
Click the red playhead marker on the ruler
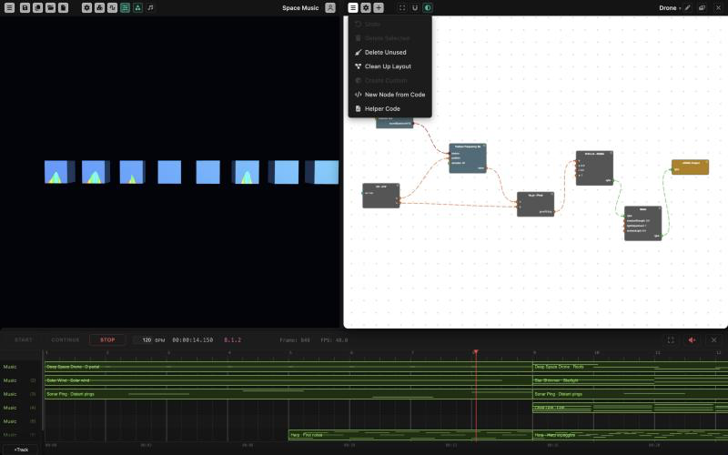475,352
